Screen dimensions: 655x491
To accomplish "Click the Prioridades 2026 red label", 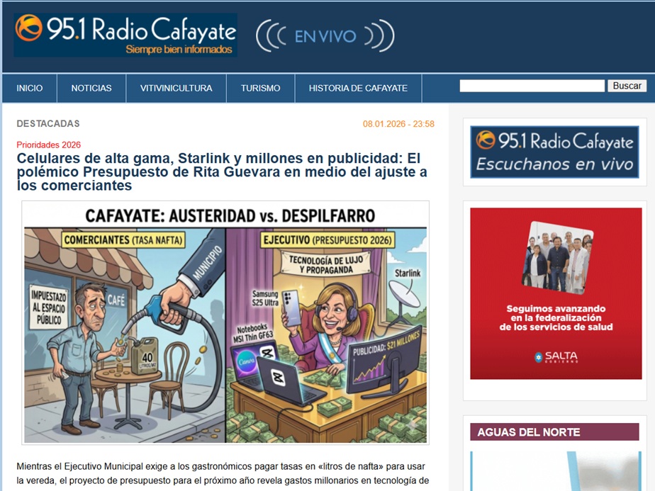I will click(x=49, y=145).
